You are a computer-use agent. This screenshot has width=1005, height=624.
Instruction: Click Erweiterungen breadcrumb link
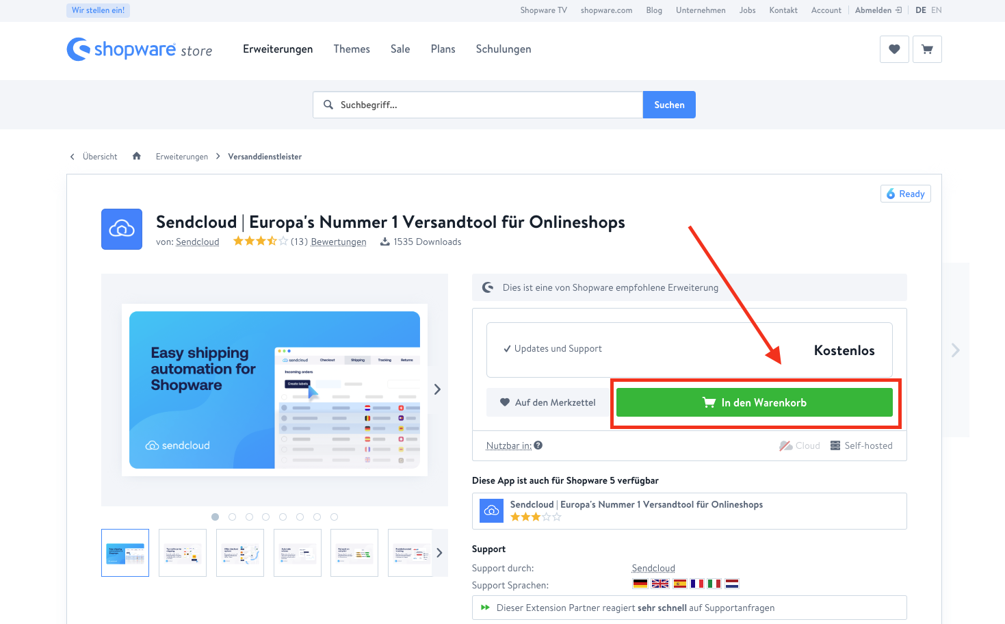coord(182,157)
